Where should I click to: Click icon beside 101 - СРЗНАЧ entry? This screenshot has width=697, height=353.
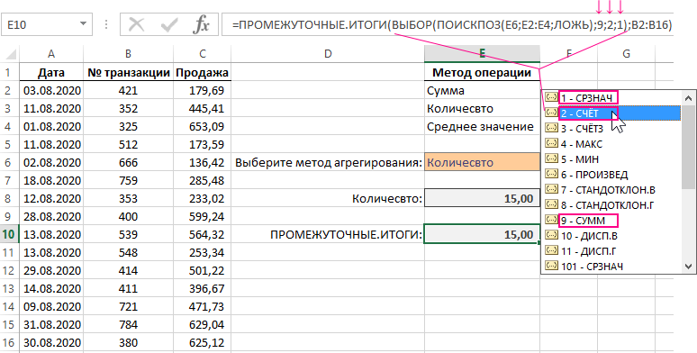[x=551, y=266]
